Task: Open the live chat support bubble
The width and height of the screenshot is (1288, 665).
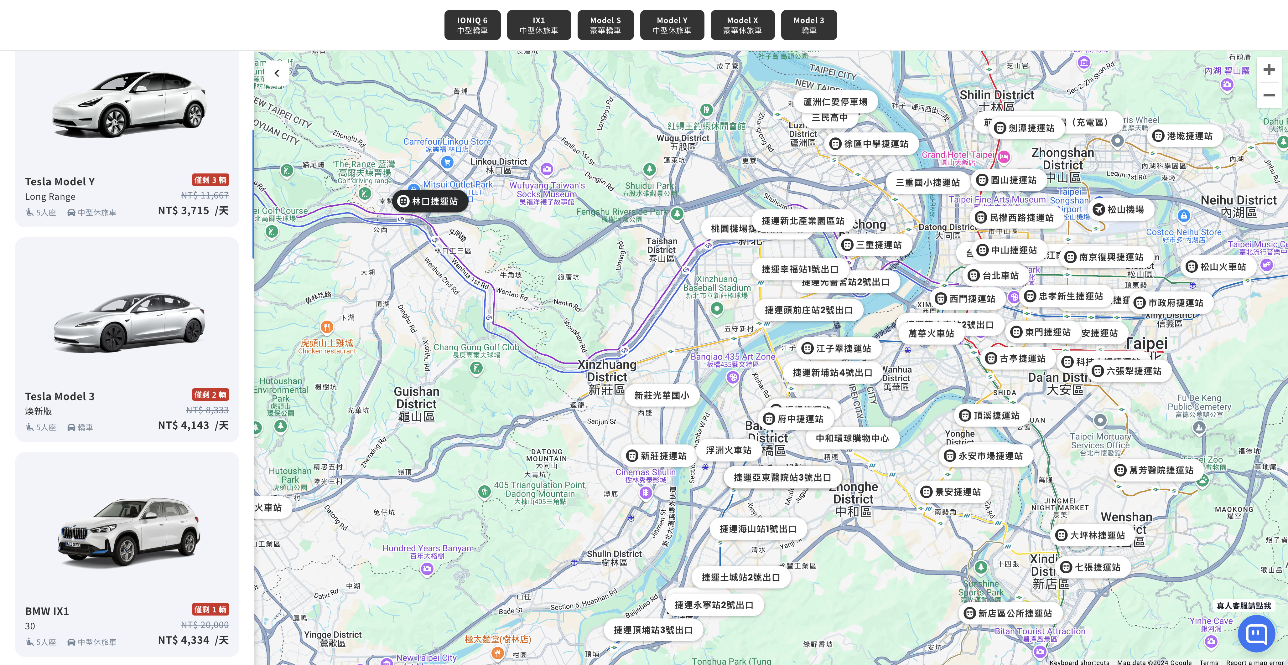Action: (x=1256, y=633)
